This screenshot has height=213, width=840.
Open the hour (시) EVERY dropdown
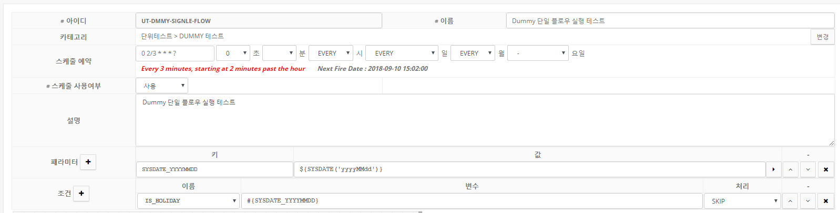tap(331, 53)
